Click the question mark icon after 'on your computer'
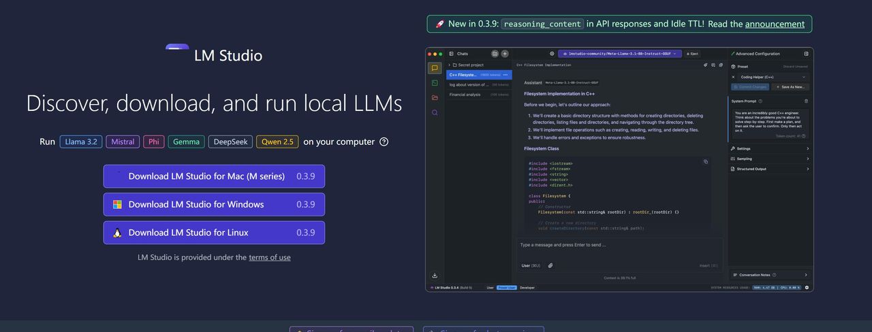The height and width of the screenshot is (332, 872). (384, 142)
